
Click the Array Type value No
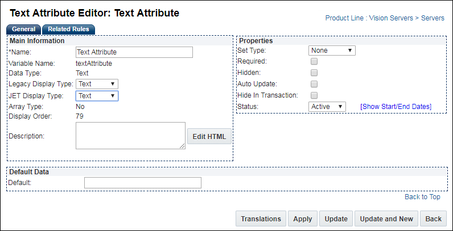tap(80, 107)
